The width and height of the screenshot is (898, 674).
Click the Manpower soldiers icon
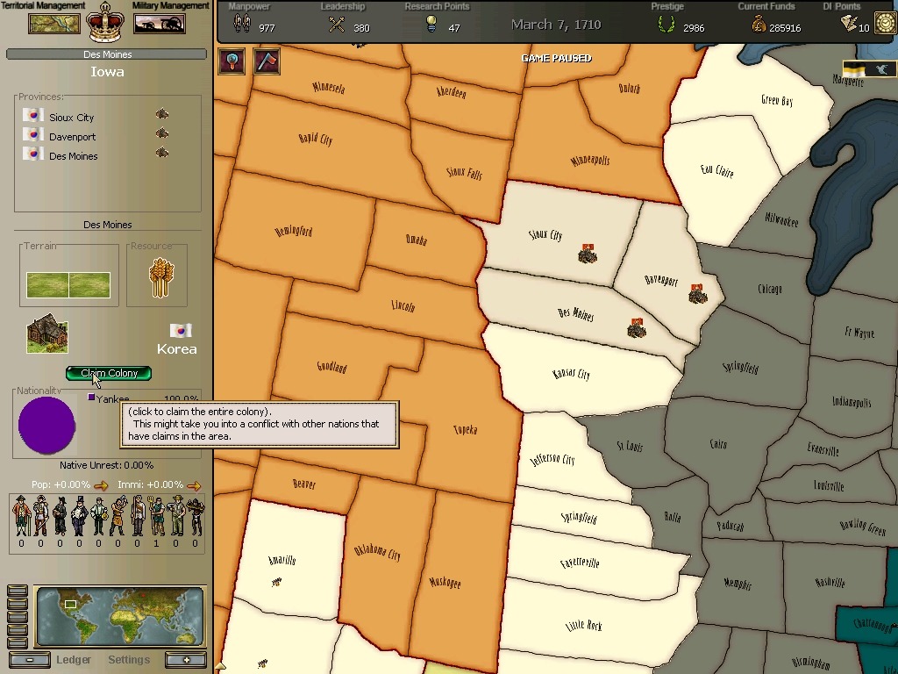pyautogui.click(x=242, y=24)
